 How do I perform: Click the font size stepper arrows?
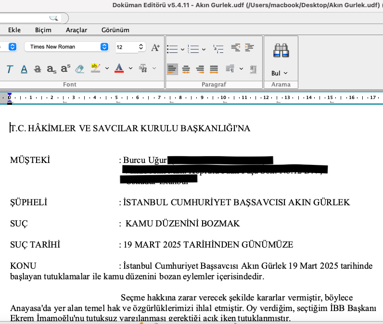141,47
